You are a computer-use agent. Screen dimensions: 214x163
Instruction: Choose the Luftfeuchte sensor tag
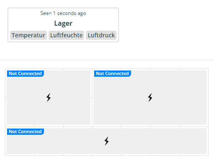coord(66,35)
